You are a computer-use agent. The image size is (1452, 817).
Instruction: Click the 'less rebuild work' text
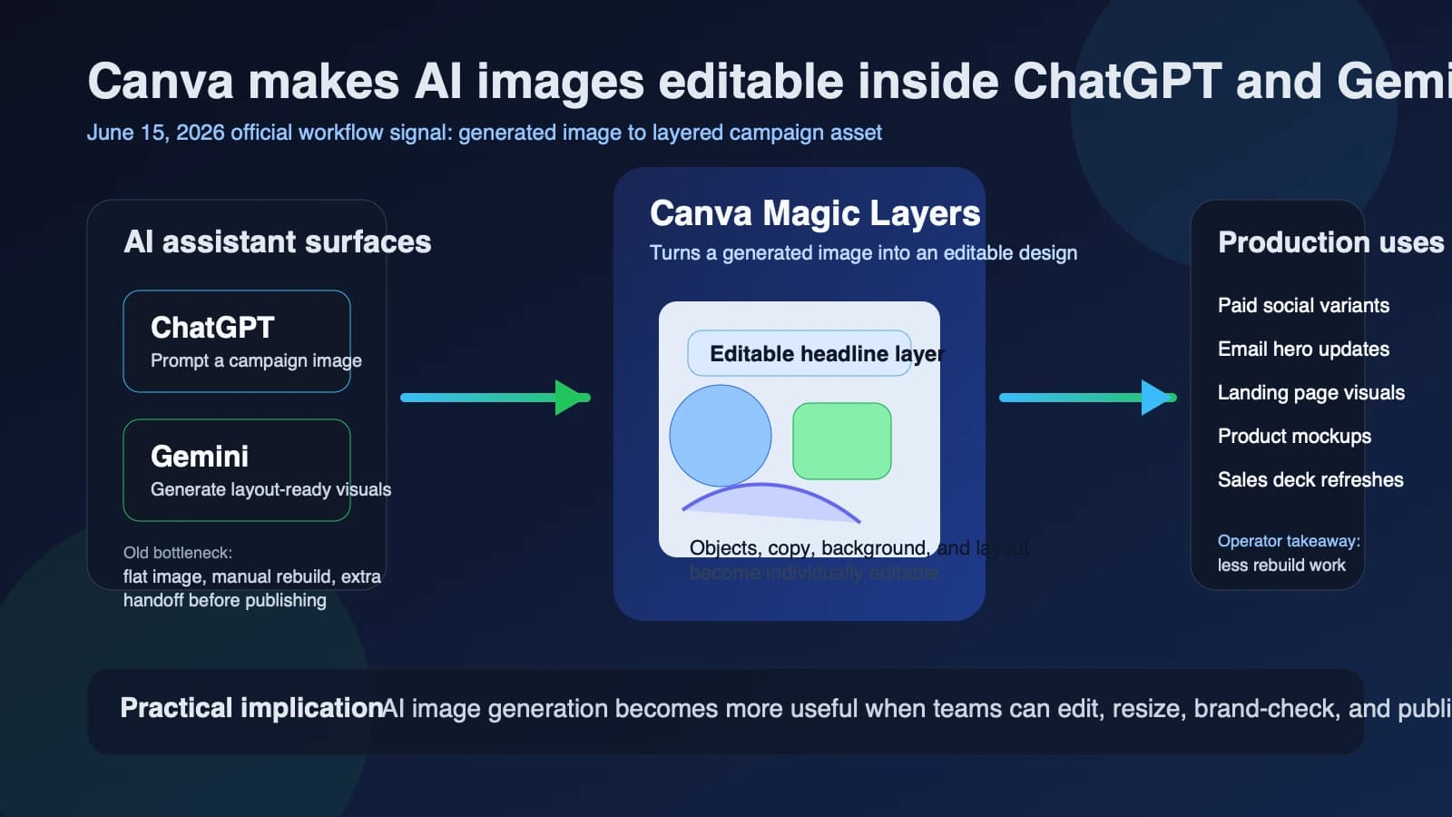1281,565
